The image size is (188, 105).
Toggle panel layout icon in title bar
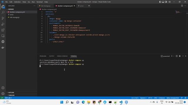(163, 2)
